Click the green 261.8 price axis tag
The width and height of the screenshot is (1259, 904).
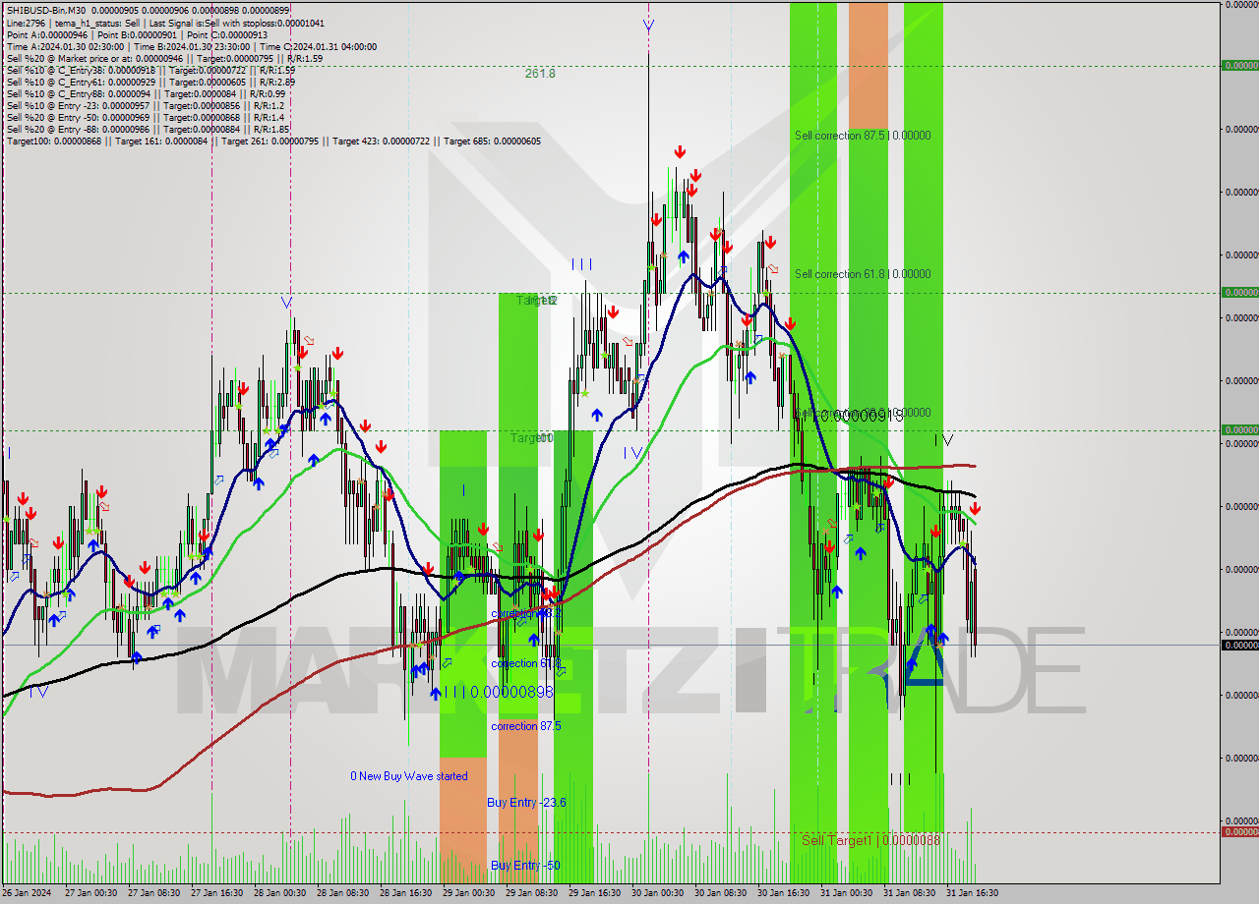tap(1239, 66)
